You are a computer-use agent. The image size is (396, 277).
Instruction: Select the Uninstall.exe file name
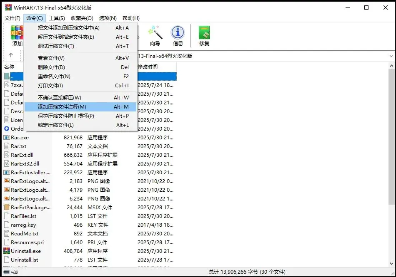26,251
